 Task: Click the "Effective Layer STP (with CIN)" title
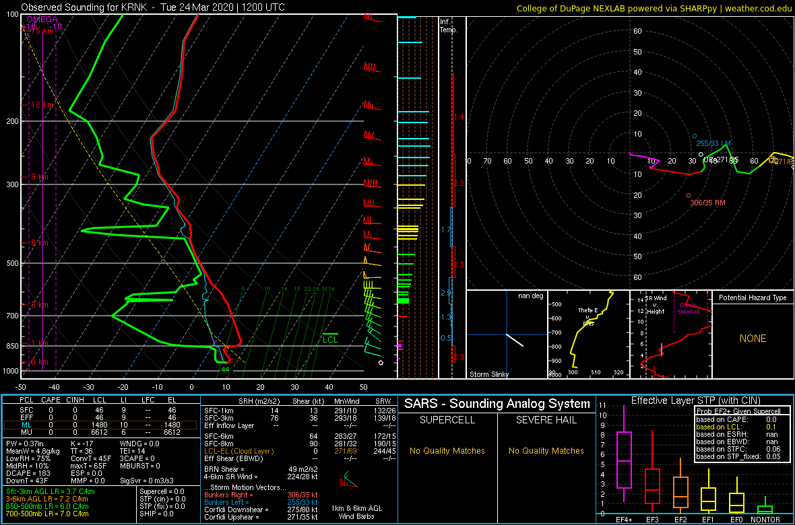(695, 401)
